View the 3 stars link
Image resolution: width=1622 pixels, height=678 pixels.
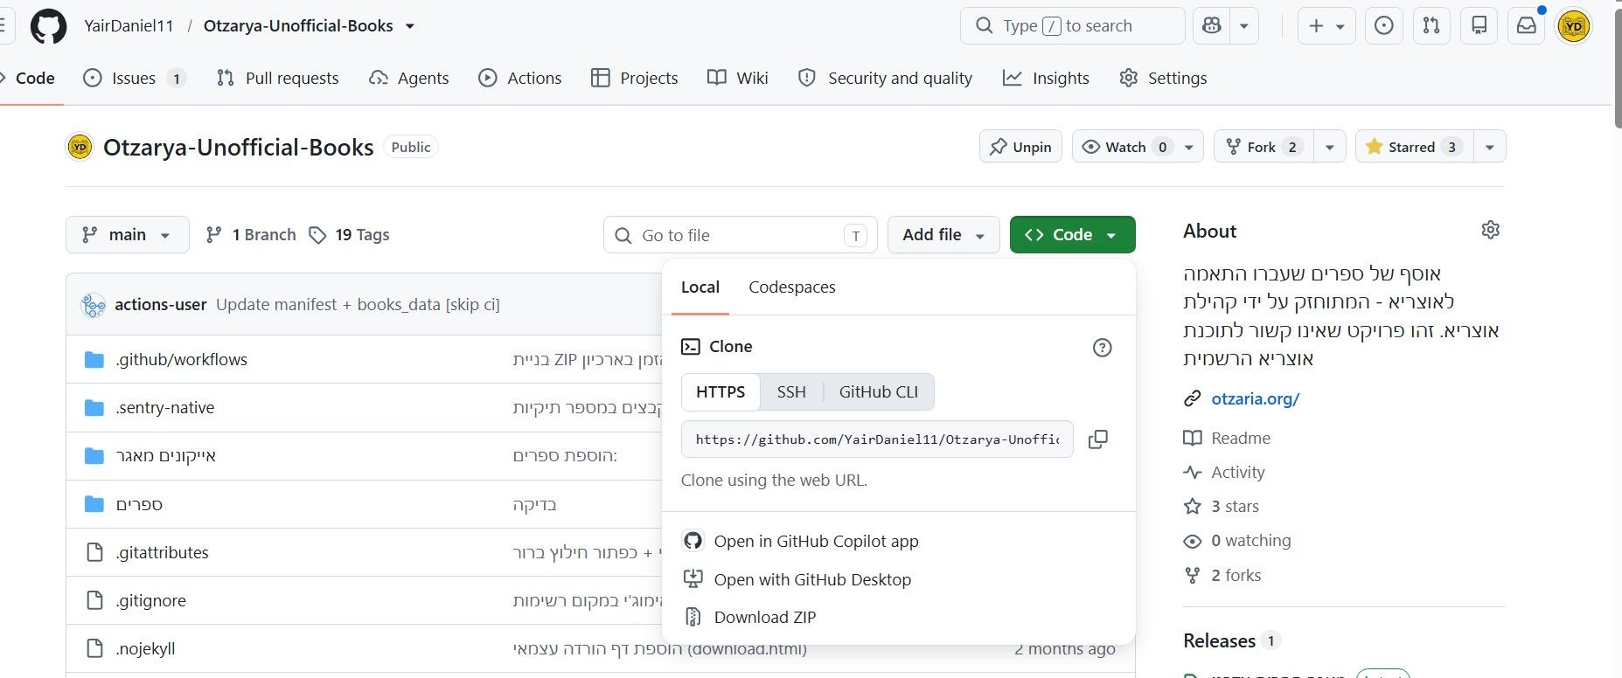click(x=1222, y=507)
